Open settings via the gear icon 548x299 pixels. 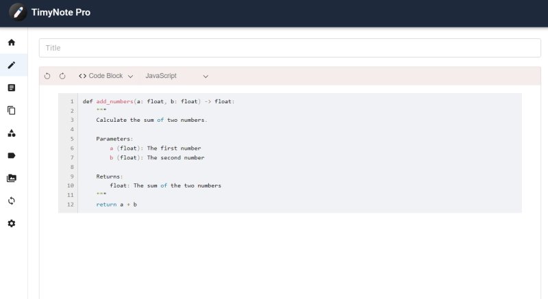click(12, 223)
